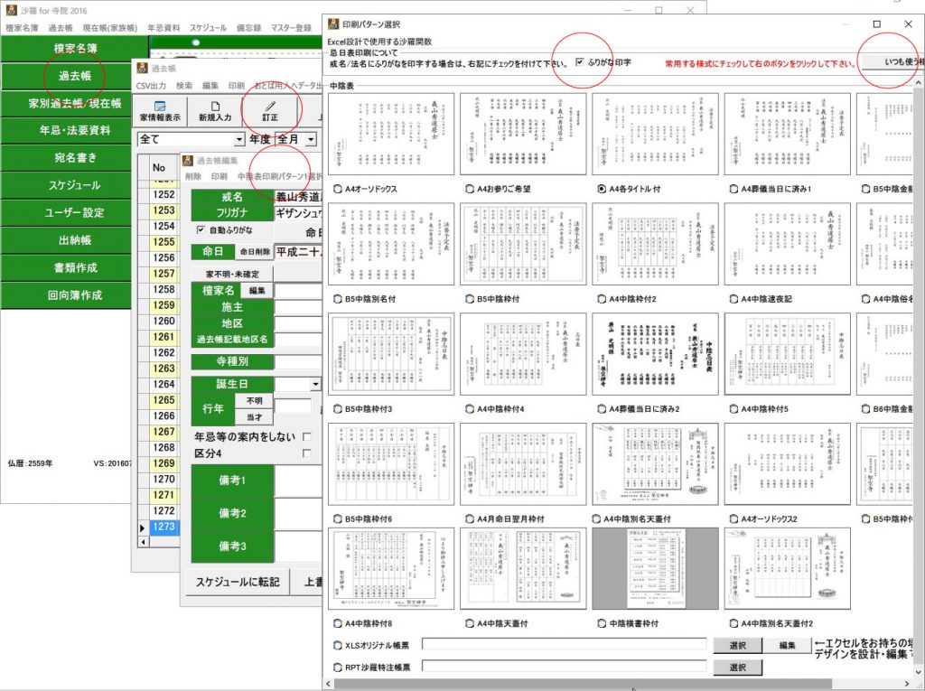
Task: Select the RPT沙羅特注帳票 radio button
Action: (x=338, y=668)
